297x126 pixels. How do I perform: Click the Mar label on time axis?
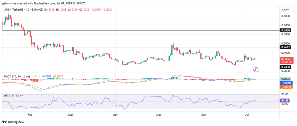pyautogui.click(x=71, y=114)
